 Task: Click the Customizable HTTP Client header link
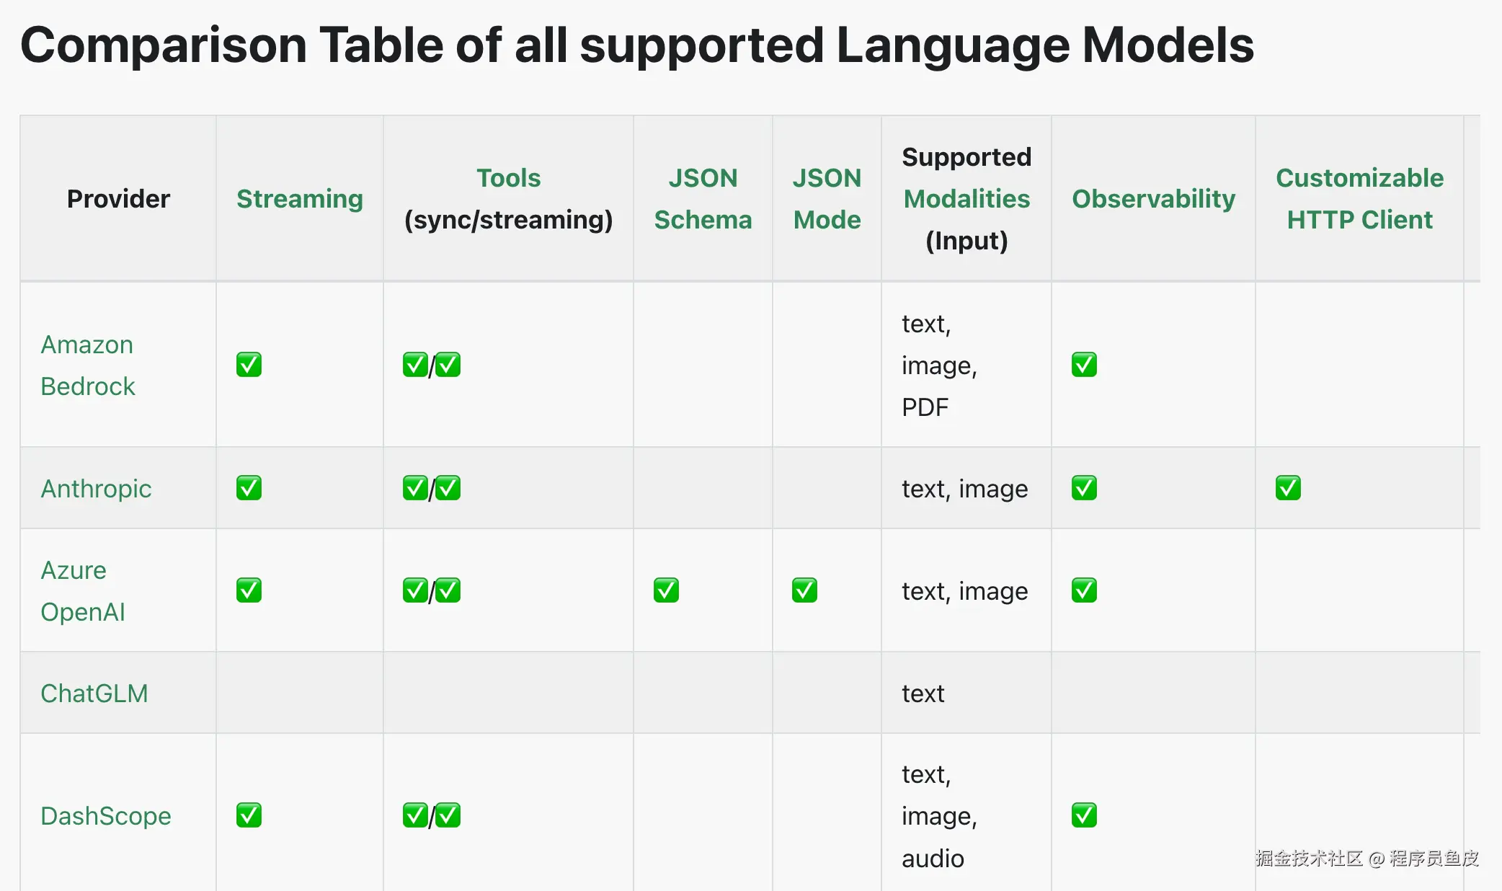point(1359,199)
